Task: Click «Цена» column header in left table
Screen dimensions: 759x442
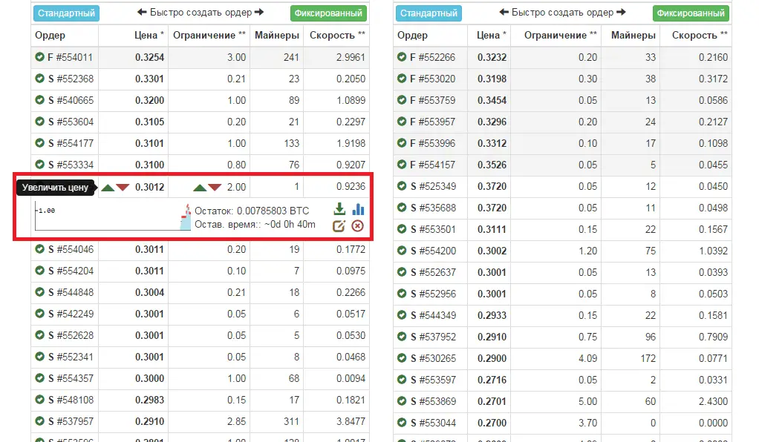Action: click(x=146, y=35)
